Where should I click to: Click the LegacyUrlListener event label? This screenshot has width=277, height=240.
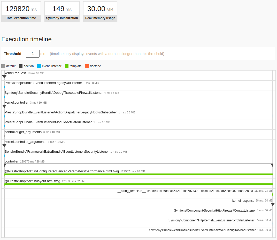point(43,83)
